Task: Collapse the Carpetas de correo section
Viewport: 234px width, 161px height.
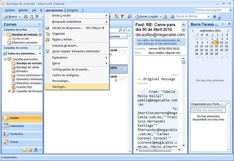Action: [x=40, y=48]
